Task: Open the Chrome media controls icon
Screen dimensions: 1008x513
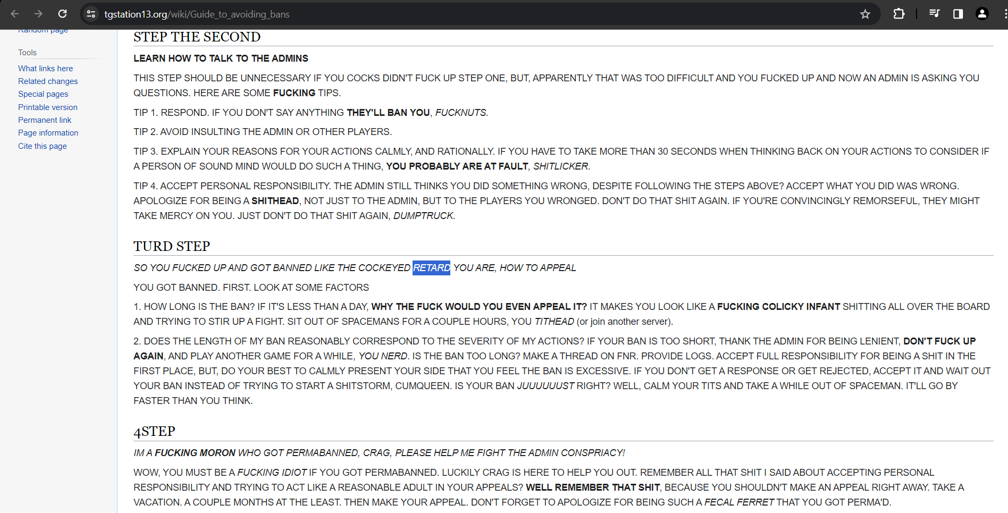Action: tap(934, 14)
